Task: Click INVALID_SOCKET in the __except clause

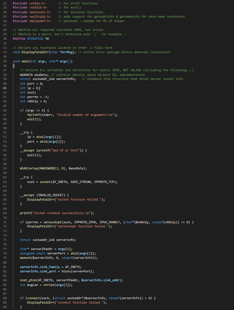Action: (50, 195)
